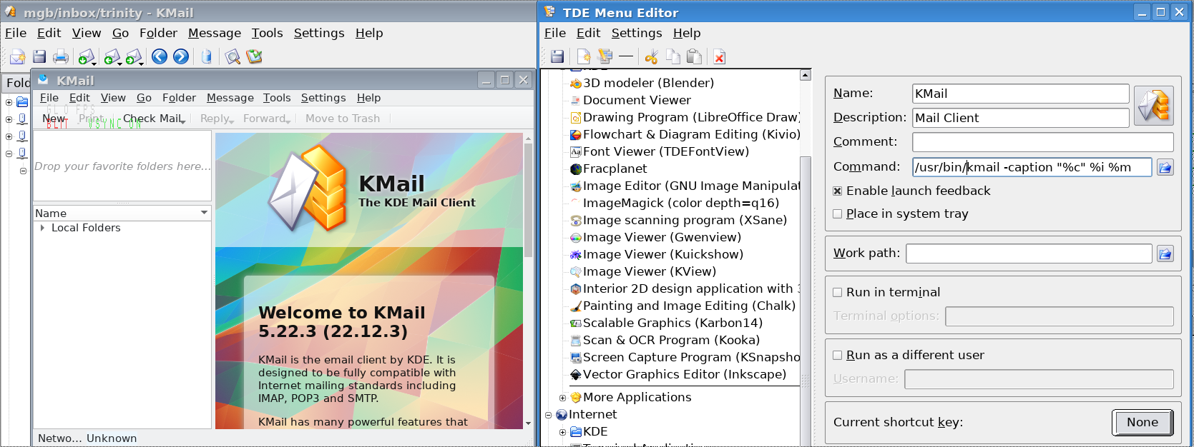This screenshot has width=1194, height=447.
Task: Expand the KDE submenu under Internet
Action: [562, 432]
